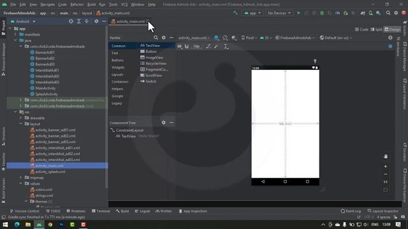The image size is (408, 229).
Task: Click the Guidelines tool icon
Action: (226, 46)
